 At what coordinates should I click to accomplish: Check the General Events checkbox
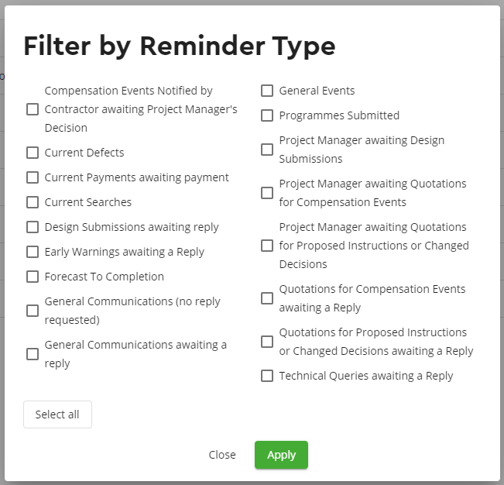coord(267,91)
